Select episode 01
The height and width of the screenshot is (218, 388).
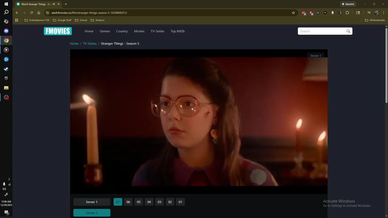(x=180, y=202)
